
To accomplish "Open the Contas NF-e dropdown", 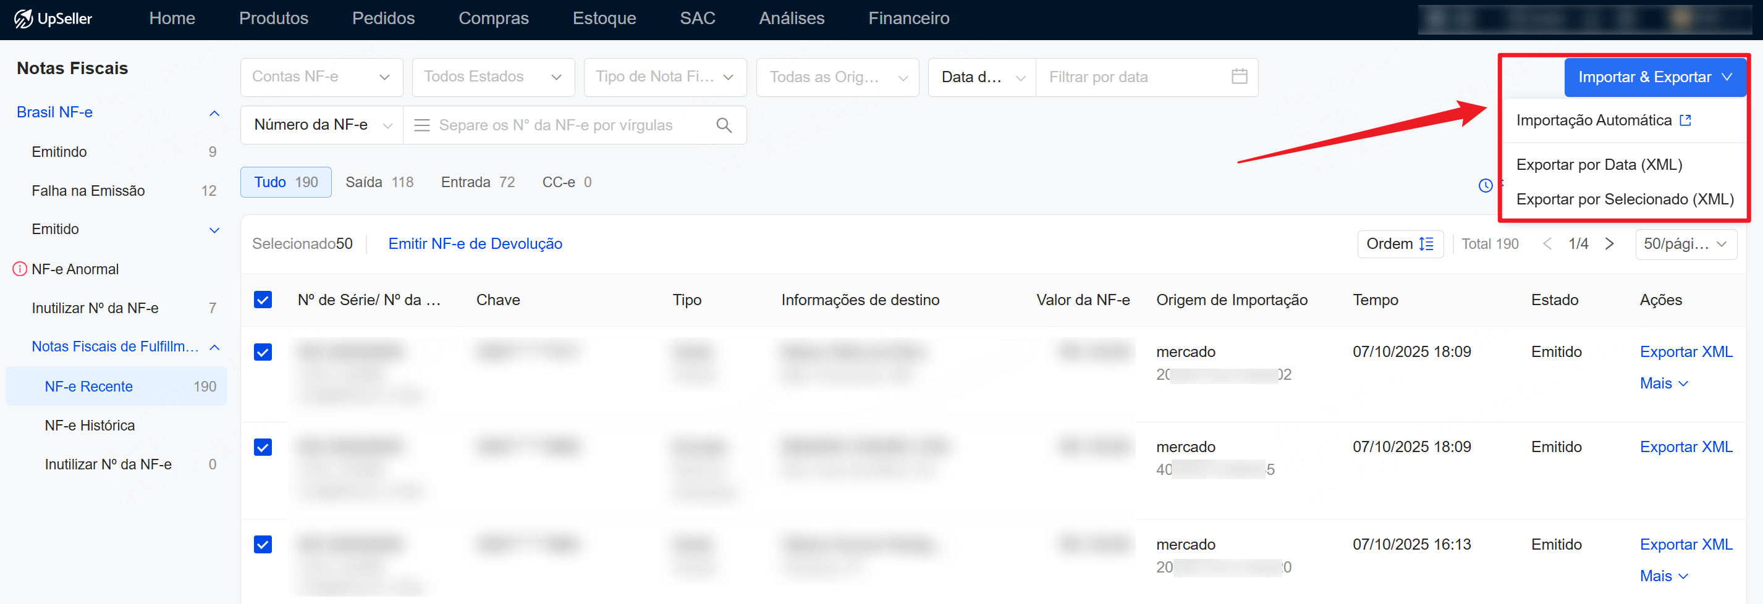I will point(321,77).
